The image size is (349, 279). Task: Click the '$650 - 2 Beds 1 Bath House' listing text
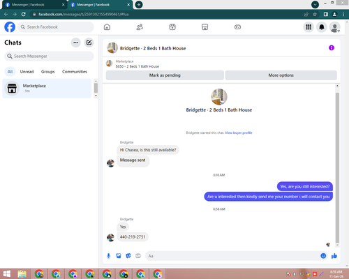(138, 66)
